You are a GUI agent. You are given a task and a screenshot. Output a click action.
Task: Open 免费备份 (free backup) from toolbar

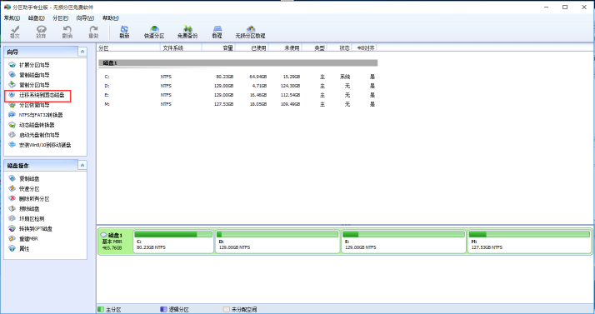coord(187,32)
